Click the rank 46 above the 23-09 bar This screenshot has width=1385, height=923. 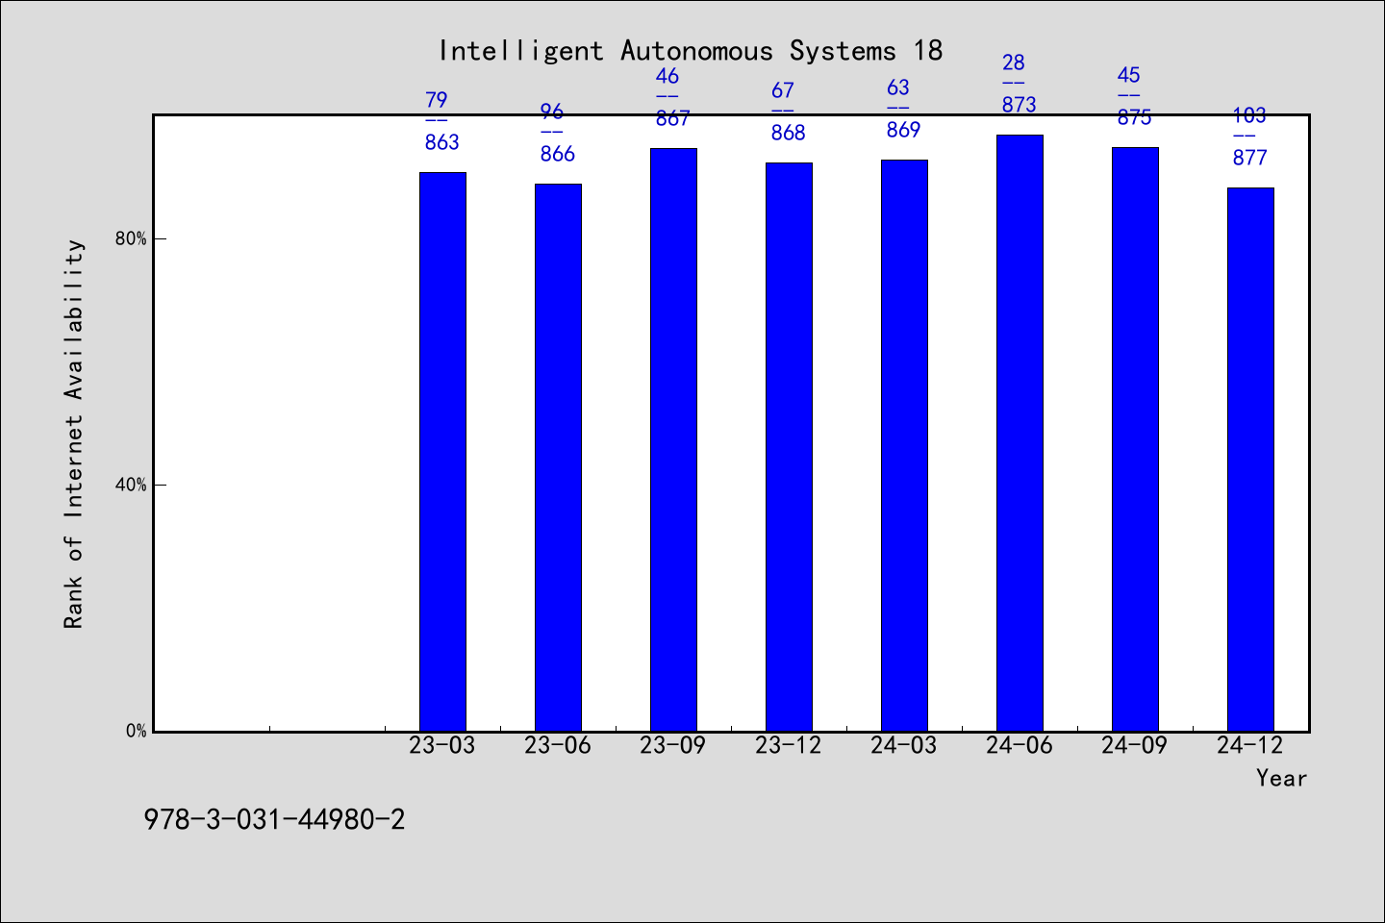(x=667, y=76)
